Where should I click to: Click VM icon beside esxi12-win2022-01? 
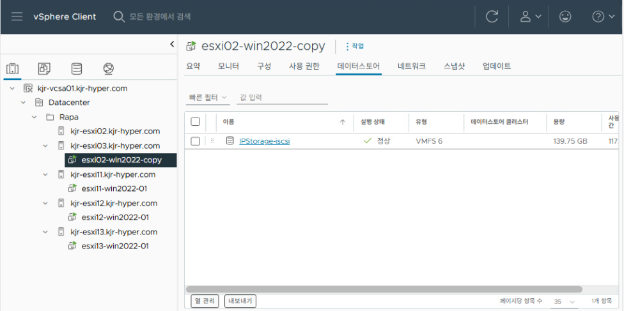(72, 217)
